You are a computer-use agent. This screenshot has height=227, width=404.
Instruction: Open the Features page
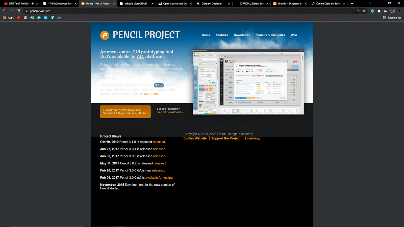tap(222, 35)
